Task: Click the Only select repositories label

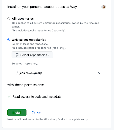Action: tap(29, 40)
